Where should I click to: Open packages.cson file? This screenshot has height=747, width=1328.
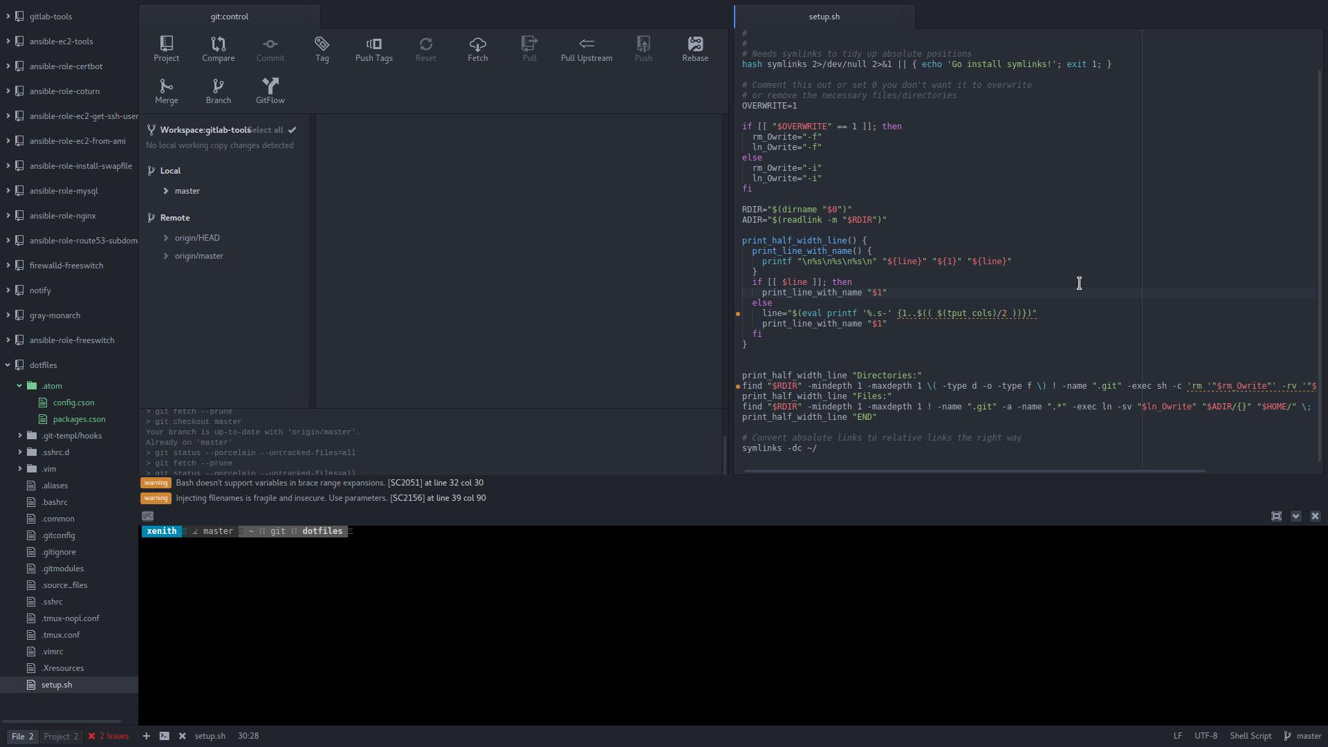pyautogui.click(x=79, y=419)
